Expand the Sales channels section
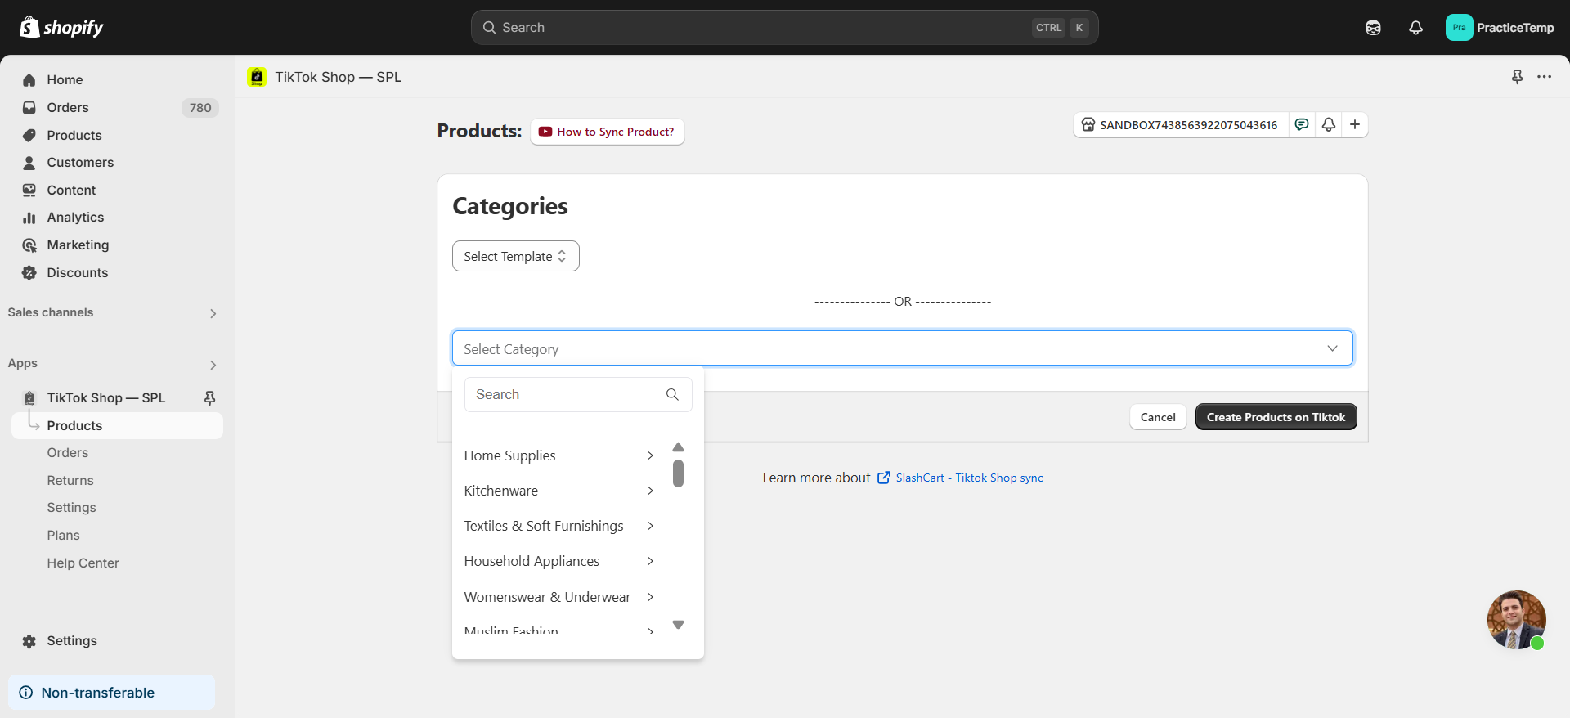Screen dimensions: 1570x718 213,313
